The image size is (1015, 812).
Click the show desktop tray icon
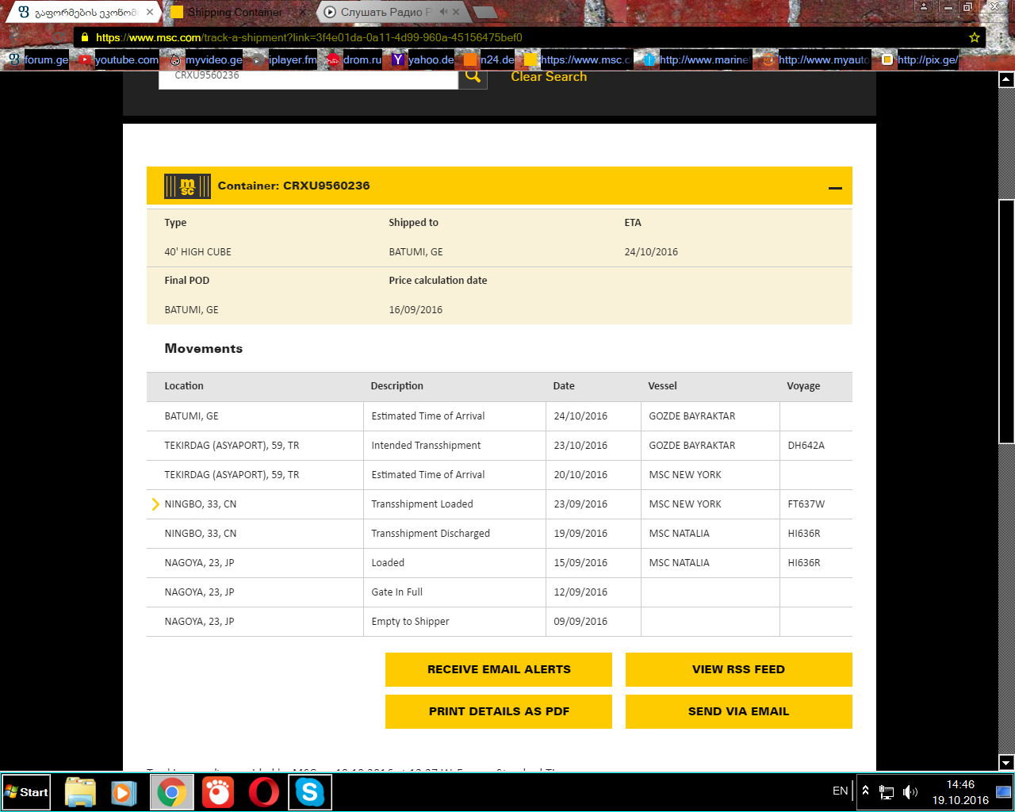1004,792
